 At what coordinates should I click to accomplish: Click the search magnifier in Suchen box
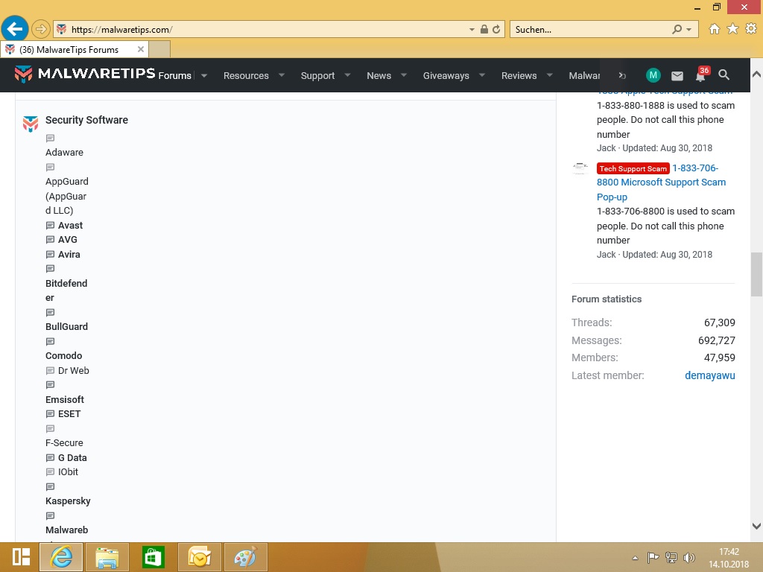tap(677, 29)
